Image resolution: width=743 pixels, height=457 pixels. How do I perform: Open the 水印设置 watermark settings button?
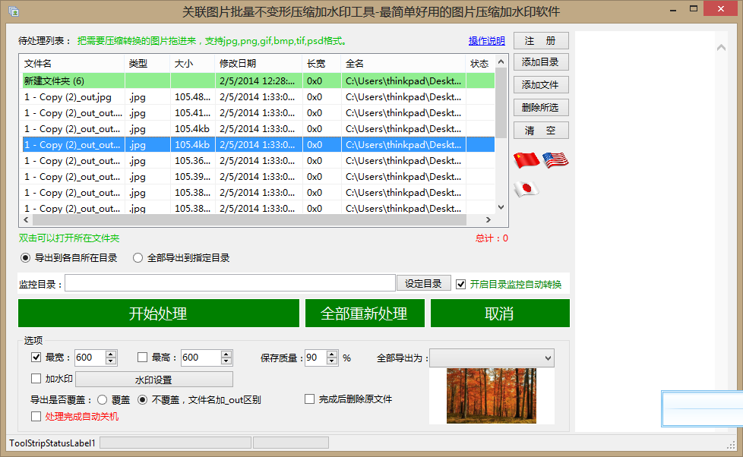(154, 380)
